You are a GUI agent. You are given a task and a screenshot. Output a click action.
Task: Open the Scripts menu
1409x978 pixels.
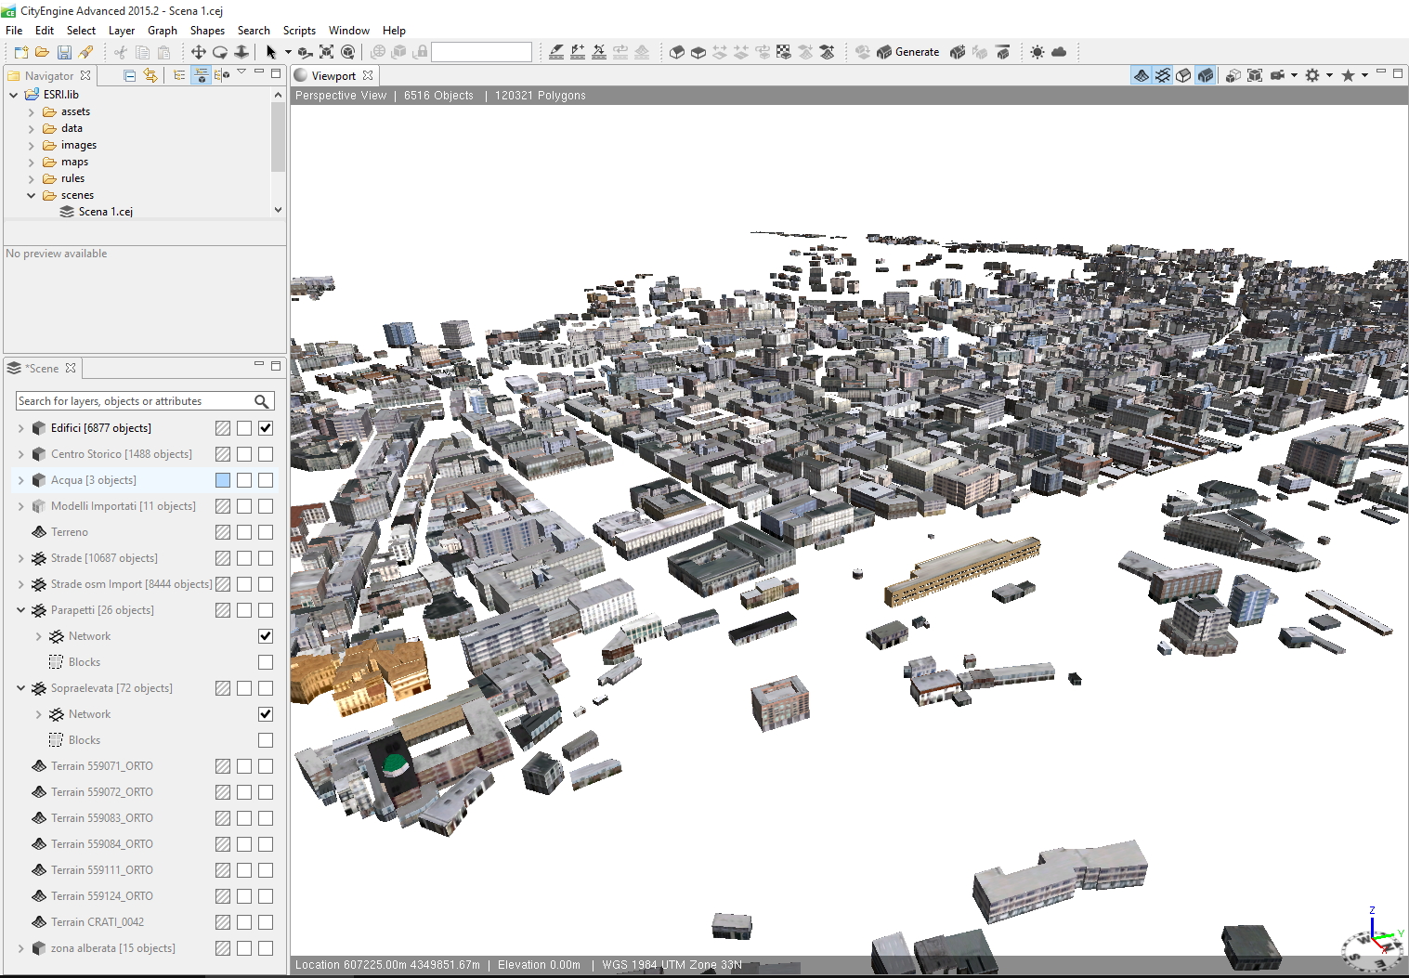click(299, 31)
